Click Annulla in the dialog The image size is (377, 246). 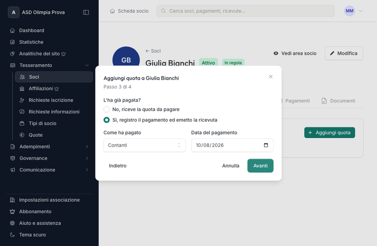(230, 166)
